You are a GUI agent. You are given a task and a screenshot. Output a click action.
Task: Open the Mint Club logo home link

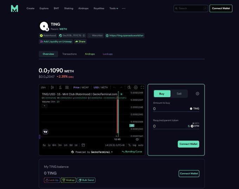(14, 8)
